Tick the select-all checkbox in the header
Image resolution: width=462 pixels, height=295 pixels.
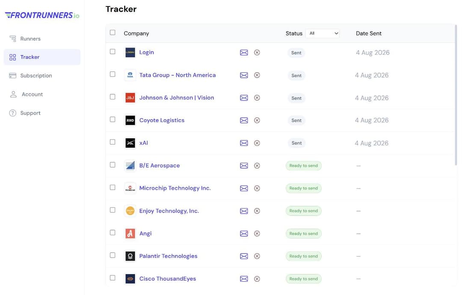point(113,32)
